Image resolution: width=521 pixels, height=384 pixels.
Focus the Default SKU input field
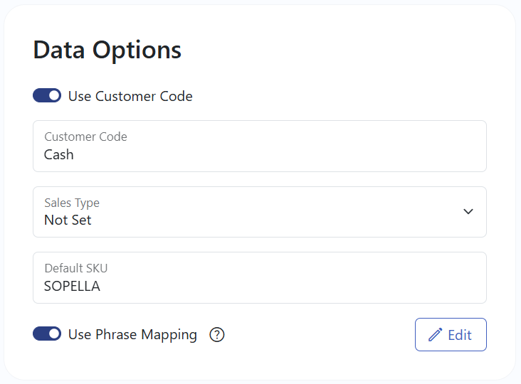click(x=260, y=277)
